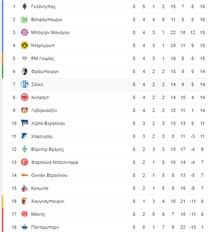Screen dimensions: 208x232
Task: Click the Άουγκσμπουργκ club crest
Action: 24,201
